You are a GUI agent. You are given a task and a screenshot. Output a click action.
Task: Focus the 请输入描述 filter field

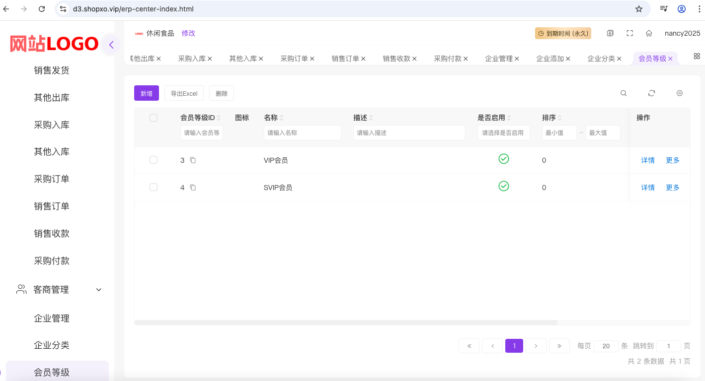409,132
